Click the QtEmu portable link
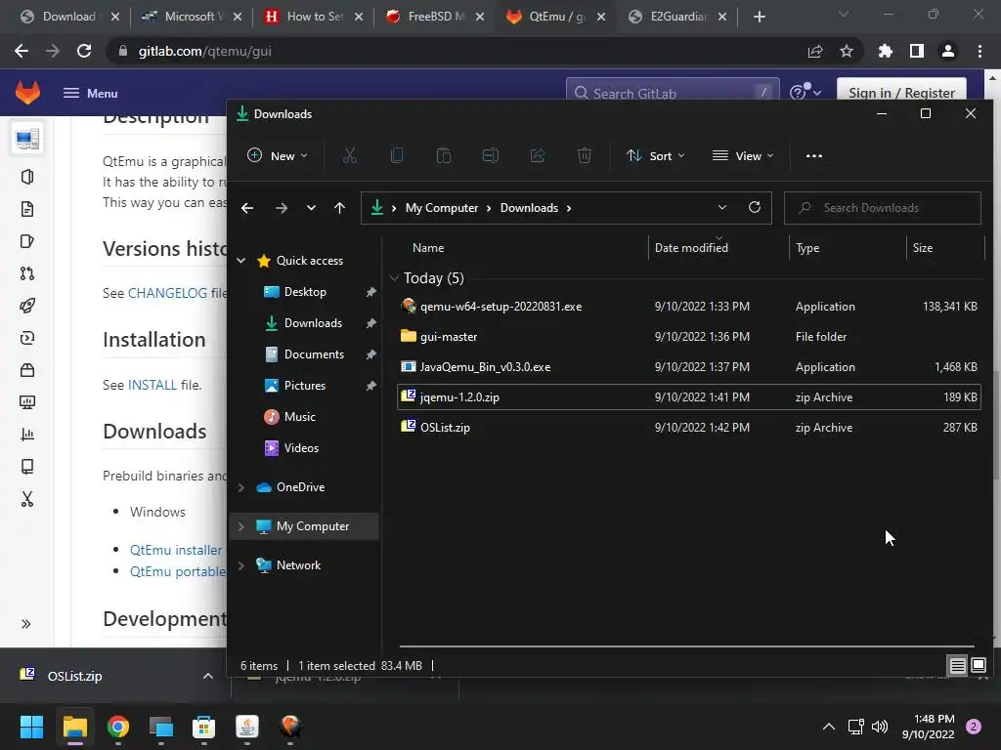The image size is (1001, 750). [x=178, y=571]
